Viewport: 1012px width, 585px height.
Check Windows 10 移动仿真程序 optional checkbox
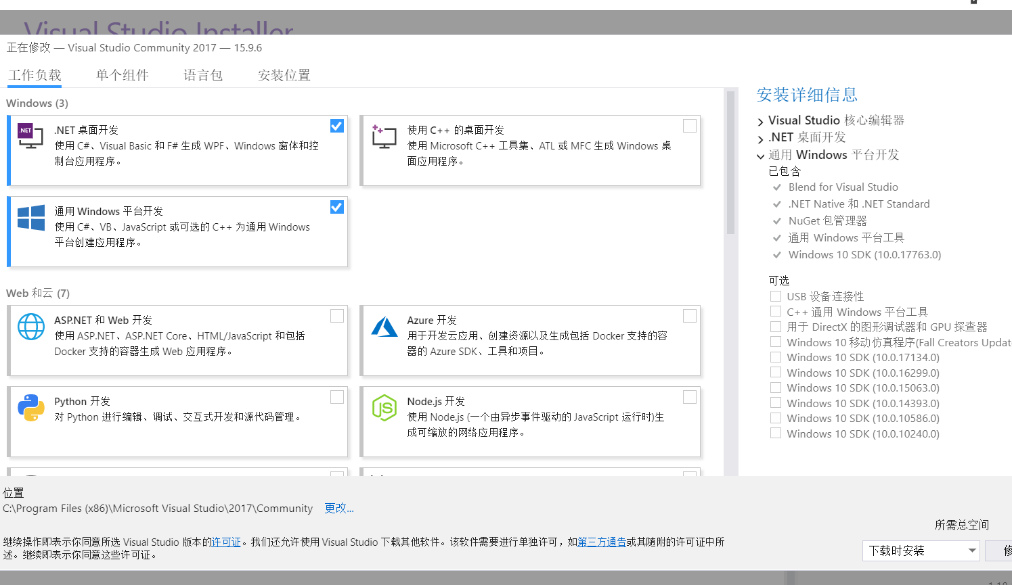coord(776,342)
